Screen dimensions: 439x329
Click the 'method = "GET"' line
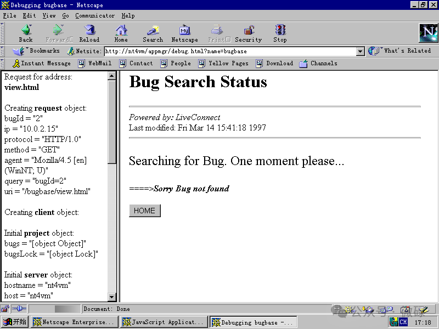[x=32, y=150]
